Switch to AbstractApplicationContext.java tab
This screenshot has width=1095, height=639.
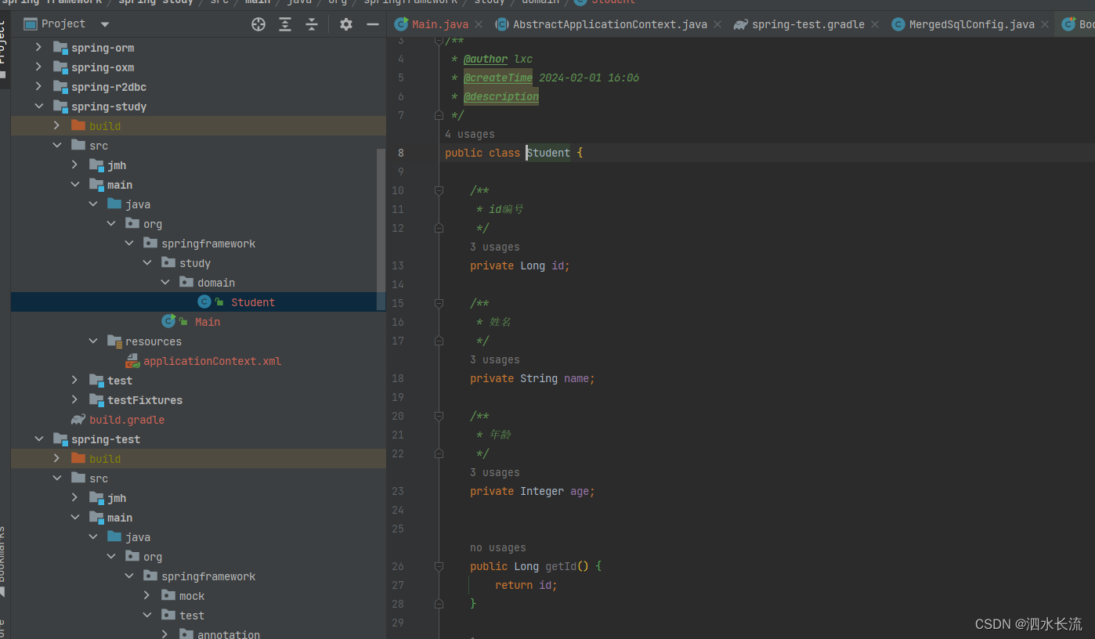click(609, 24)
